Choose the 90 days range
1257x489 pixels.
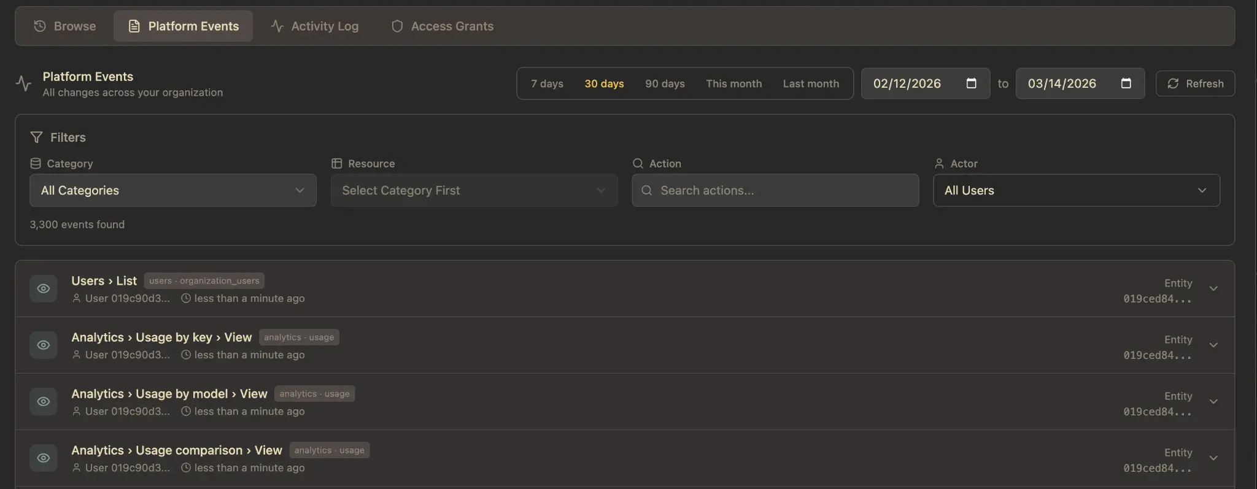[665, 83]
